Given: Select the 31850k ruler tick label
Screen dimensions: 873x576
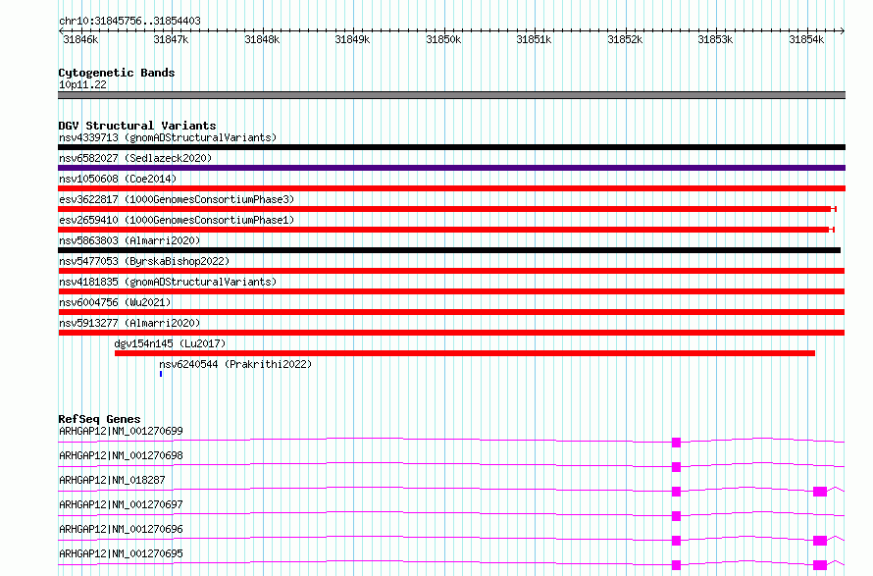Looking at the screenshot, I should click(x=443, y=39).
